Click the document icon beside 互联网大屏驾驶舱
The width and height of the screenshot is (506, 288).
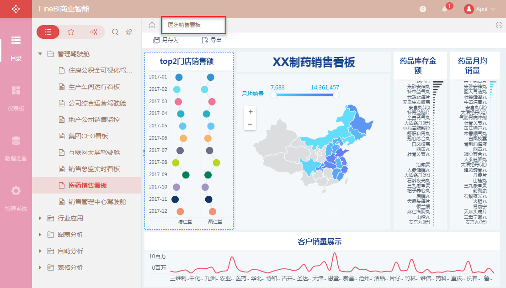62,152
